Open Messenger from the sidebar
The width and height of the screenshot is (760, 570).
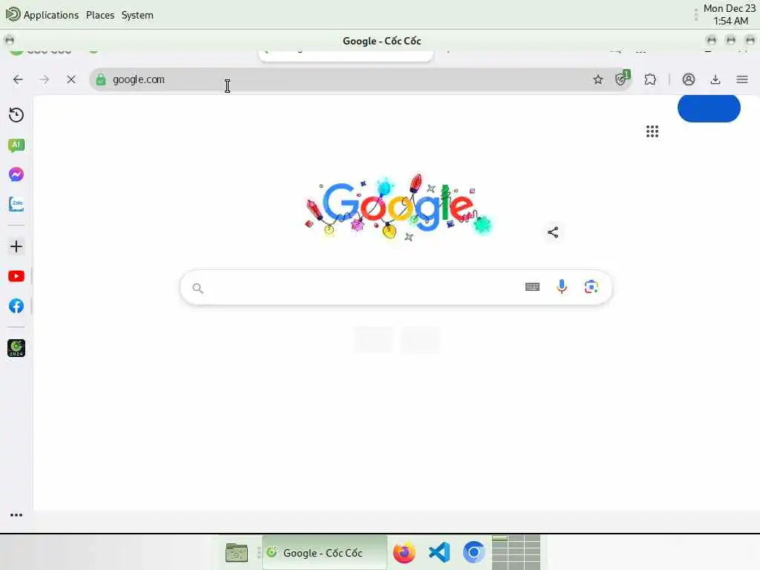coord(16,174)
